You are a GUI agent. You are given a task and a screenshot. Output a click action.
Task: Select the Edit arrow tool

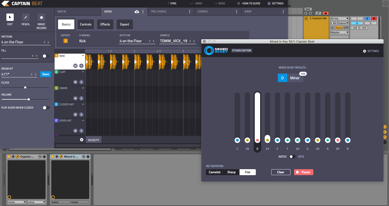[10, 17]
